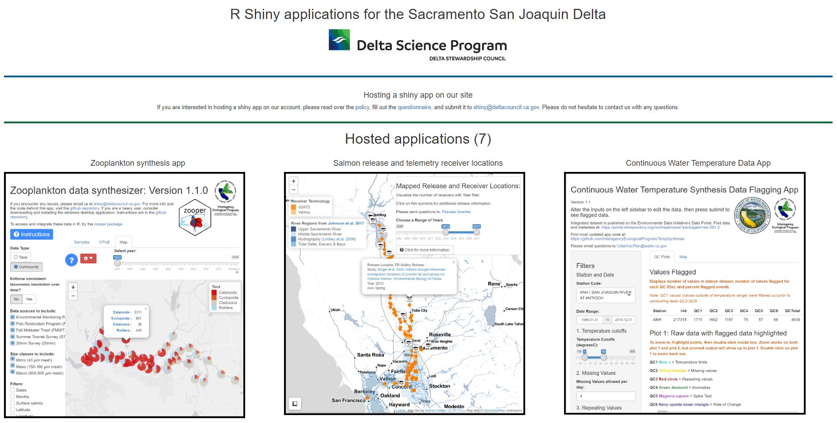Select the Taxa data type radio
837x423 pixels.
[x=20, y=257]
